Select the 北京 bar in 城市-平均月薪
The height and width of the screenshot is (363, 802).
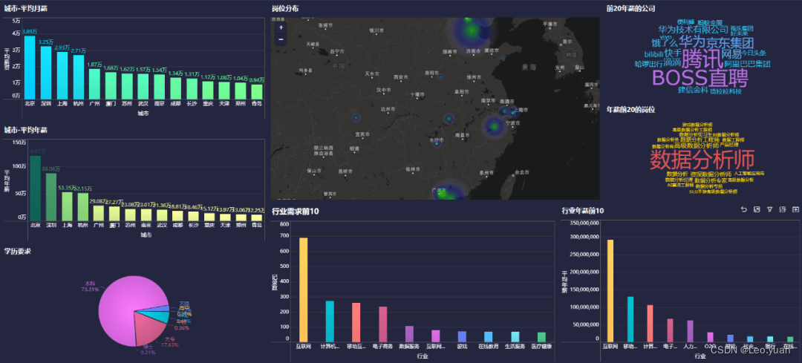30,68
